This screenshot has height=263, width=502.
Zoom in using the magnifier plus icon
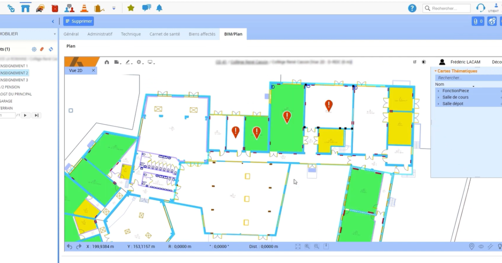307,247
